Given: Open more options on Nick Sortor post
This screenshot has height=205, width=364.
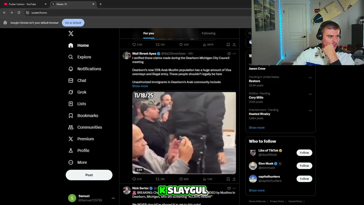Looking at the screenshot, I should pyautogui.click(x=234, y=188).
